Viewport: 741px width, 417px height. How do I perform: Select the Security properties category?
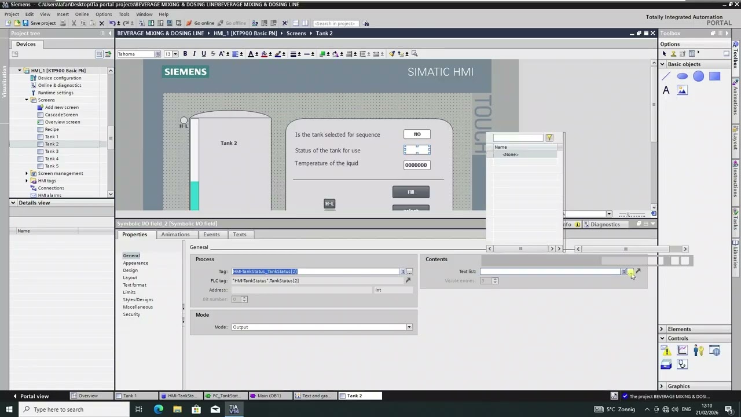point(131,314)
